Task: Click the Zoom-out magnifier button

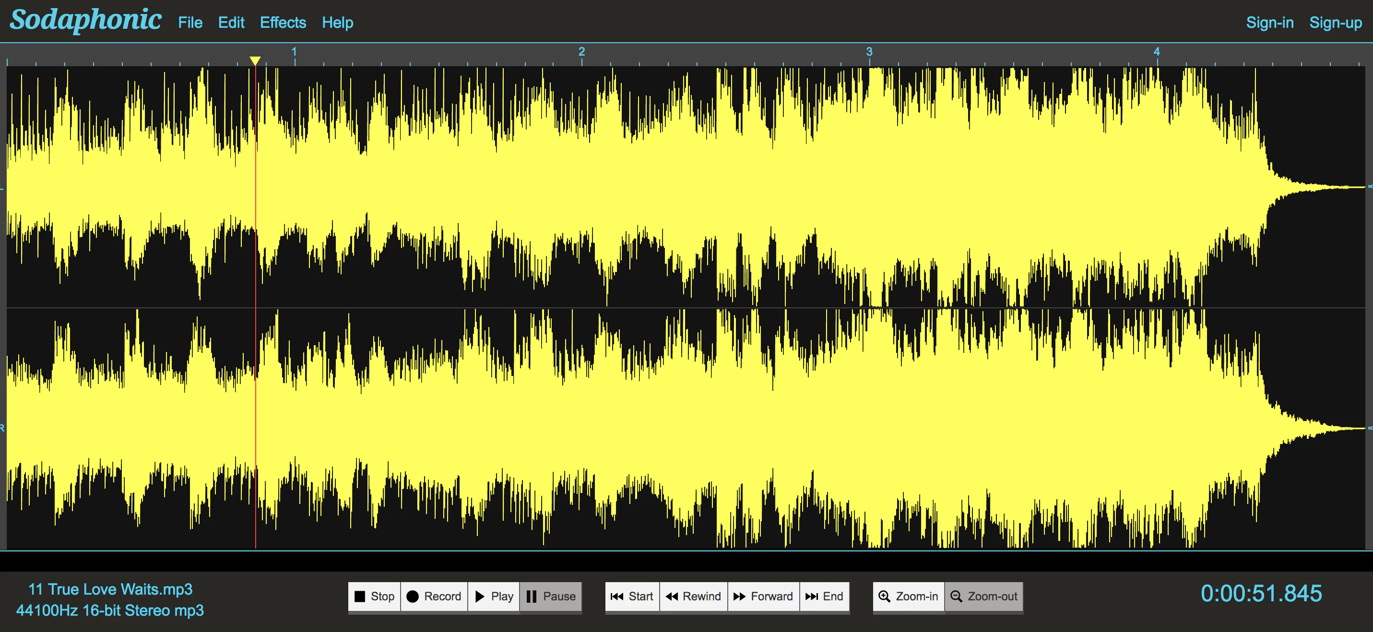Action: coord(984,597)
